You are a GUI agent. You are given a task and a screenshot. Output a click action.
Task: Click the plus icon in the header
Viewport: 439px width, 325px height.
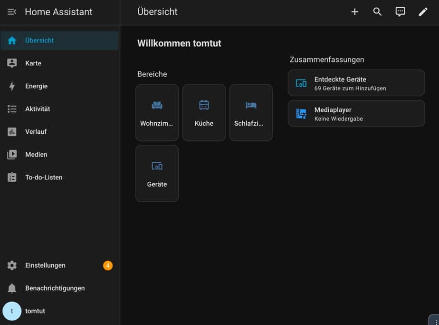pyautogui.click(x=354, y=12)
